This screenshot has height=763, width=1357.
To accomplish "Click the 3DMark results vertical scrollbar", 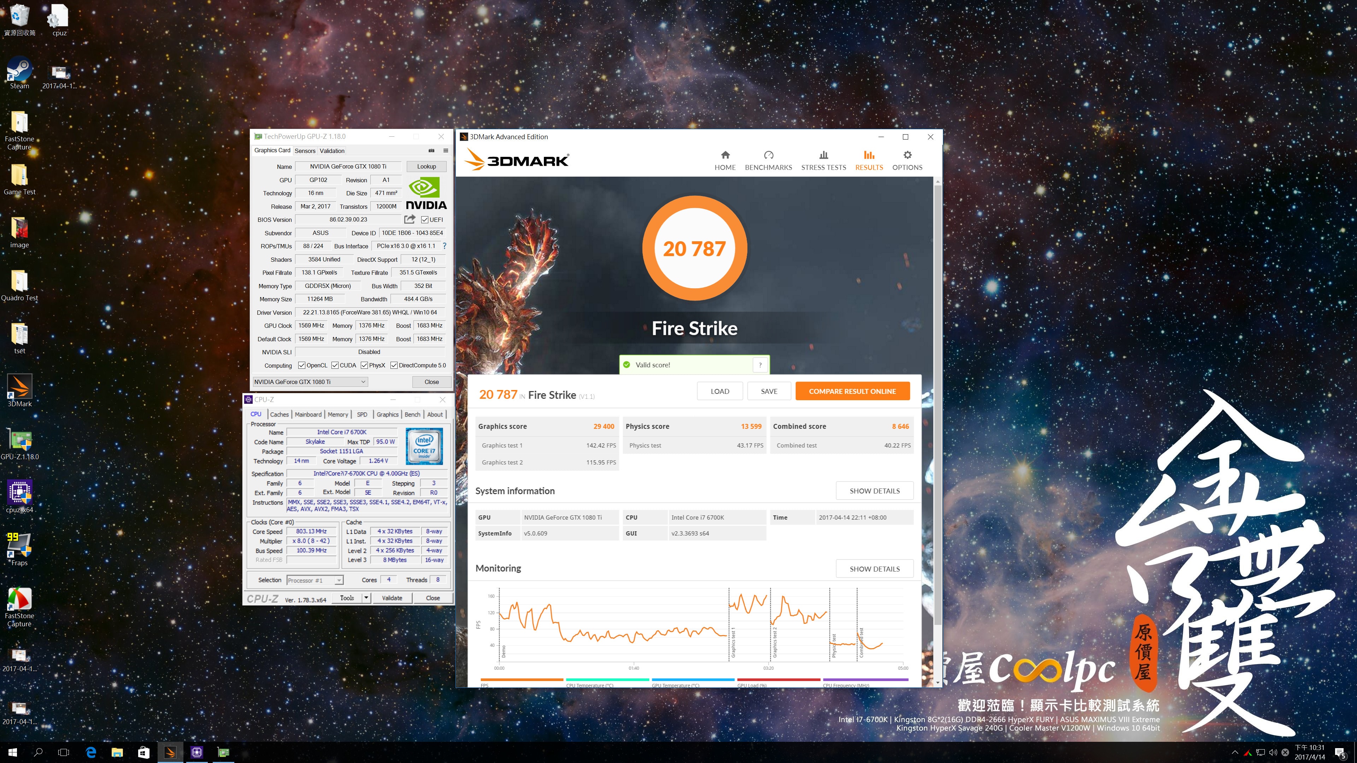I will click(x=937, y=406).
